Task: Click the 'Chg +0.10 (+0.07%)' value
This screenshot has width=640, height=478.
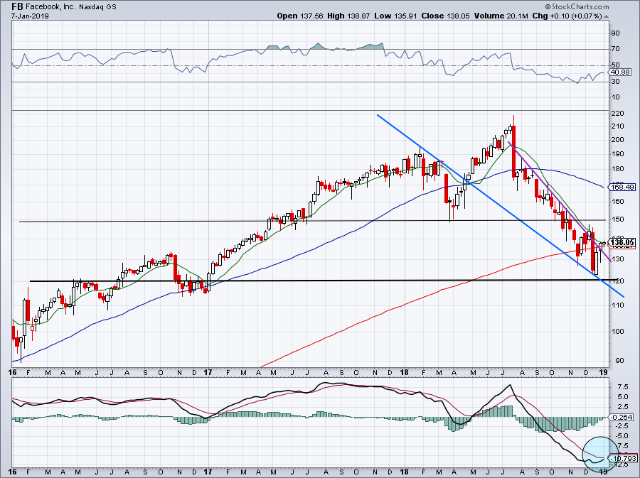Action: [567, 16]
